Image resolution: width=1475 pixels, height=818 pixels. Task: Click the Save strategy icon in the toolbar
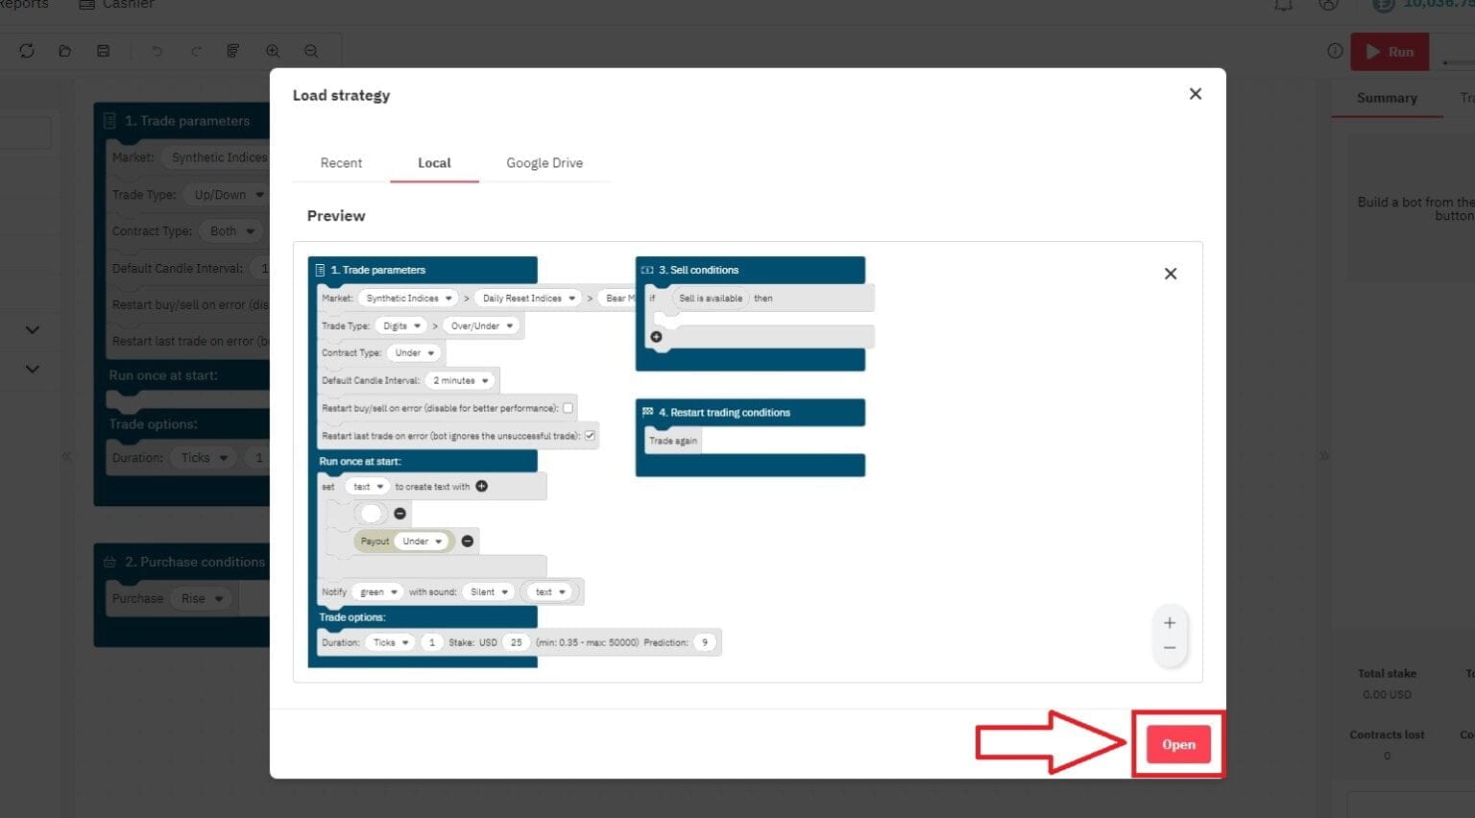[x=103, y=51]
